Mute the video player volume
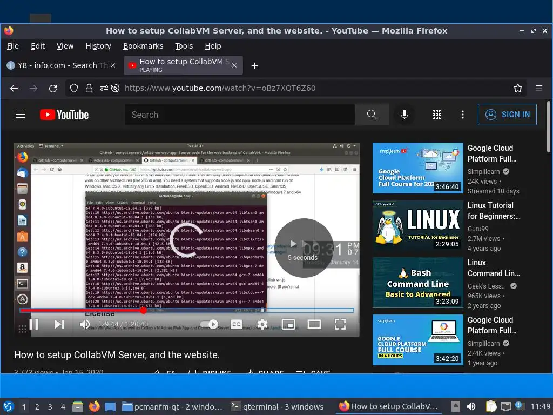The height and width of the screenshot is (415, 553). (x=85, y=324)
